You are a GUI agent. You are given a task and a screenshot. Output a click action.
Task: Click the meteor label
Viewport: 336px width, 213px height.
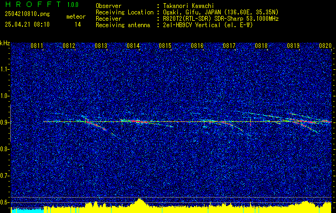click(76, 17)
